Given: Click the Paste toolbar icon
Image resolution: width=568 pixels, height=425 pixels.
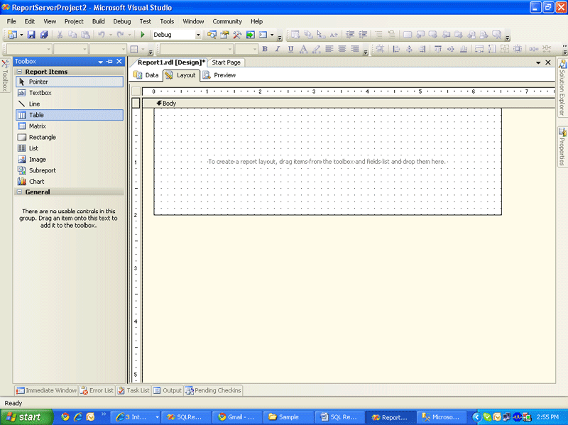Looking at the screenshot, I should tap(85, 35).
